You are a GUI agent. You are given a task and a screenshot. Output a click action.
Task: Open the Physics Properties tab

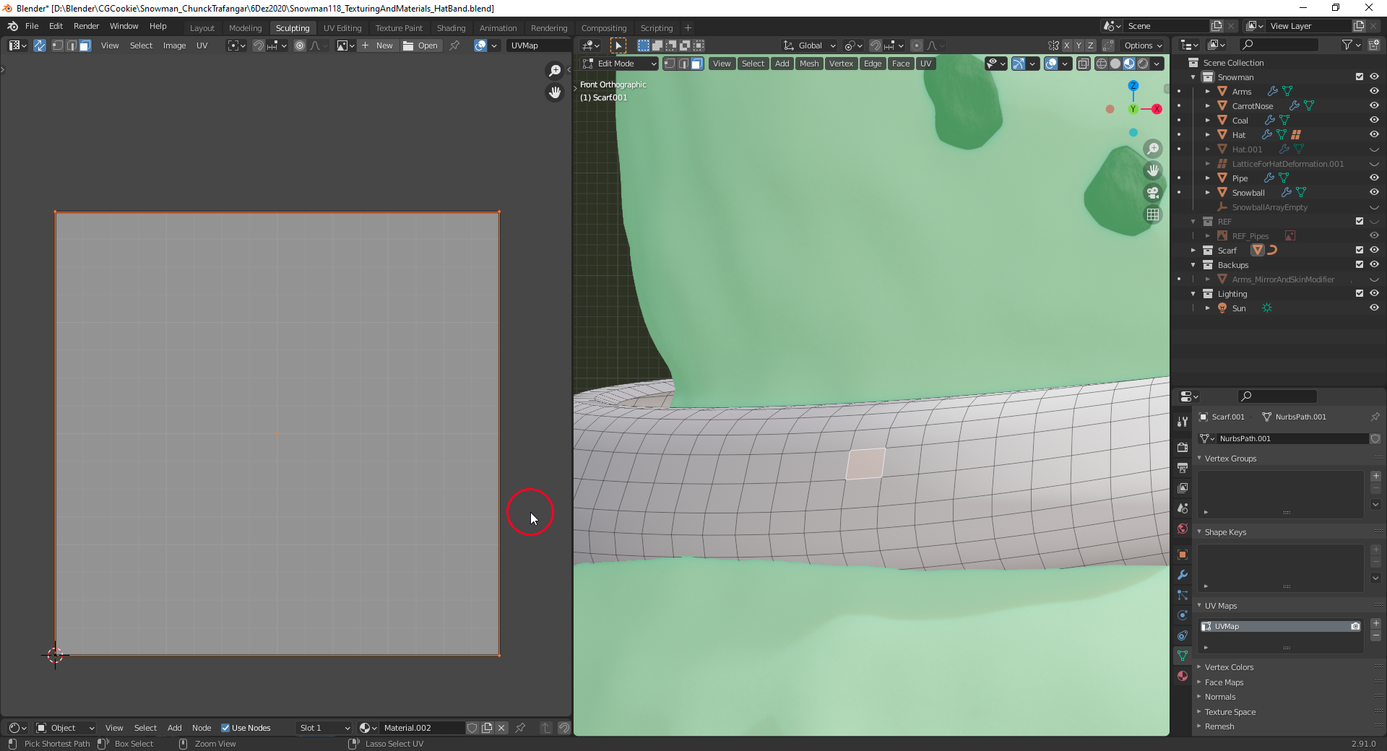pyautogui.click(x=1182, y=615)
